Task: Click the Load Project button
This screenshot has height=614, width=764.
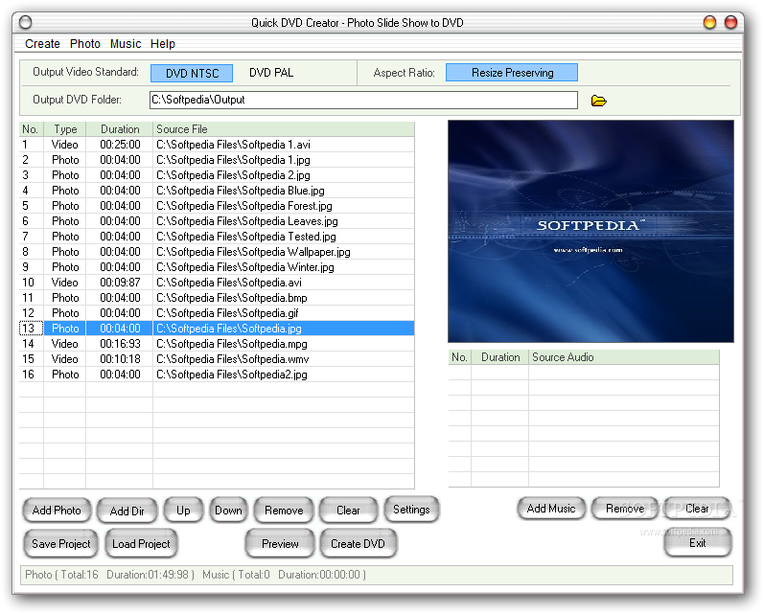Action: click(141, 543)
